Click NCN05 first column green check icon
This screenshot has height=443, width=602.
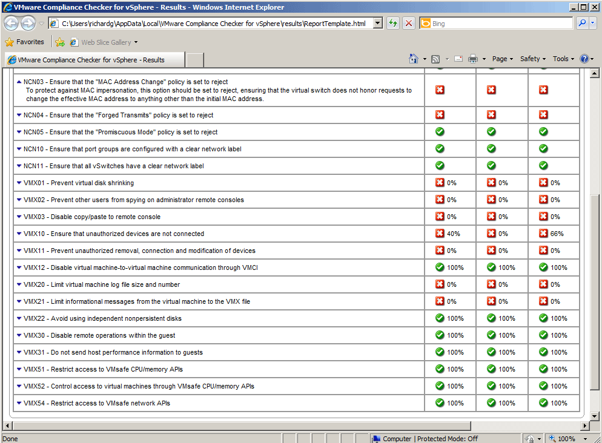click(x=440, y=131)
